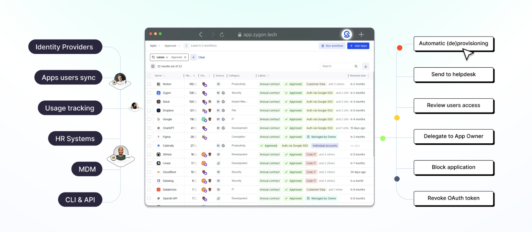Select the Figma row checkbox

(x=149, y=137)
